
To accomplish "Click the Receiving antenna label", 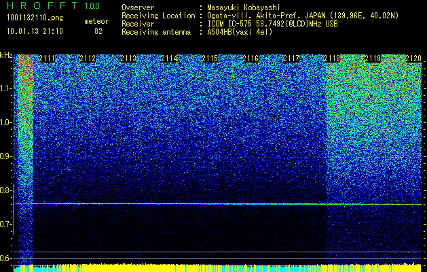I will point(156,32).
